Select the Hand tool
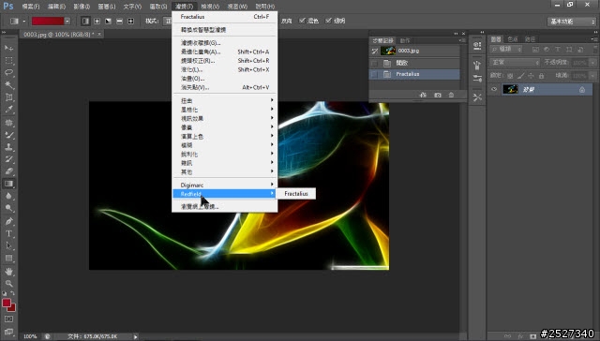 point(8,272)
